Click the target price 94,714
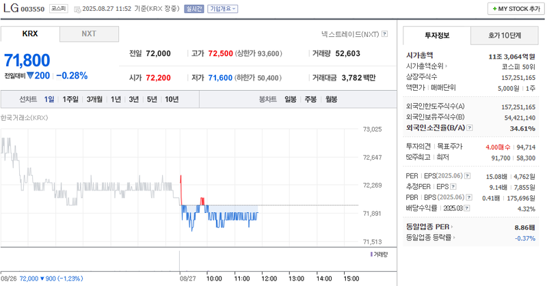Screen dimensions: 547x286 coord(526,147)
